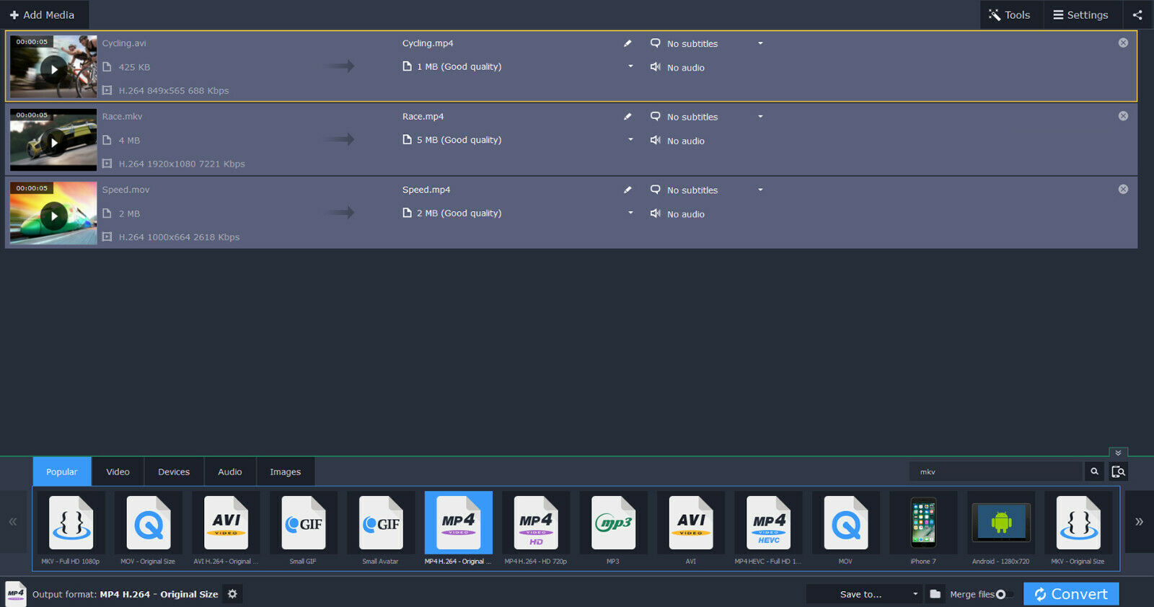Screen dimensions: 1154x607
Task: Select MOV - Original Size preset
Action: pyautogui.click(x=148, y=529)
